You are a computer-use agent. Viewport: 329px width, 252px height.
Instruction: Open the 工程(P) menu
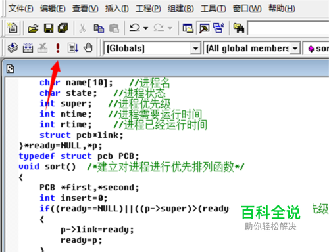(x=148, y=9)
